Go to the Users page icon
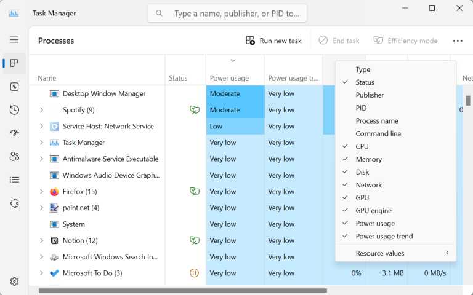Image resolution: width=473 pixels, height=295 pixels. pyautogui.click(x=14, y=156)
